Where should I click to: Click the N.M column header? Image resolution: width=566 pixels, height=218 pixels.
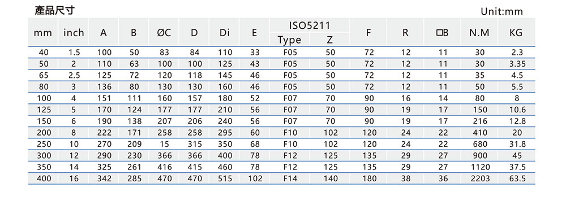coord(479,32)
